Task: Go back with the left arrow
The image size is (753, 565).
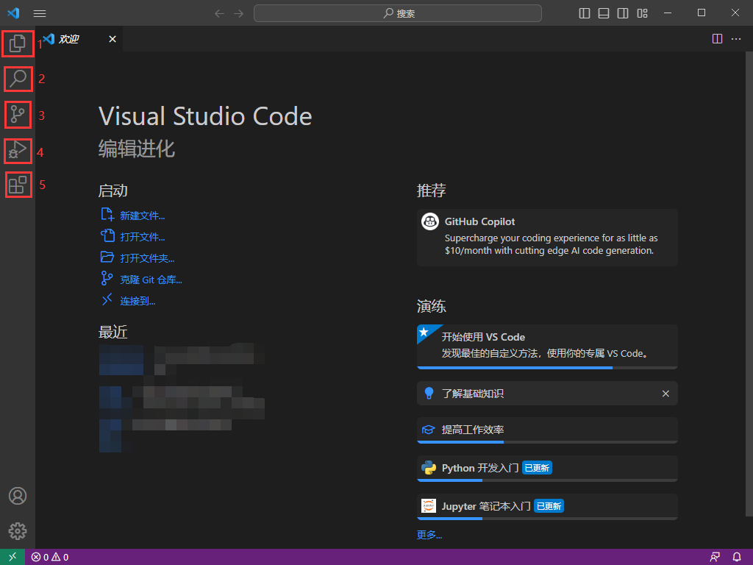Action: (219, 13)
